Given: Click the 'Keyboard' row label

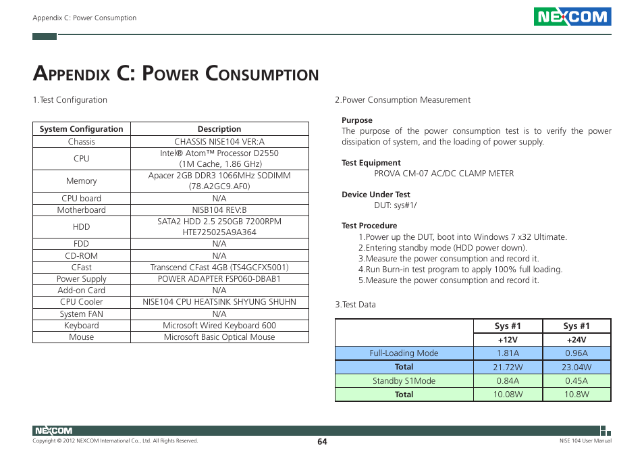Looking at the screenshot, I should (x=81, y=326).
